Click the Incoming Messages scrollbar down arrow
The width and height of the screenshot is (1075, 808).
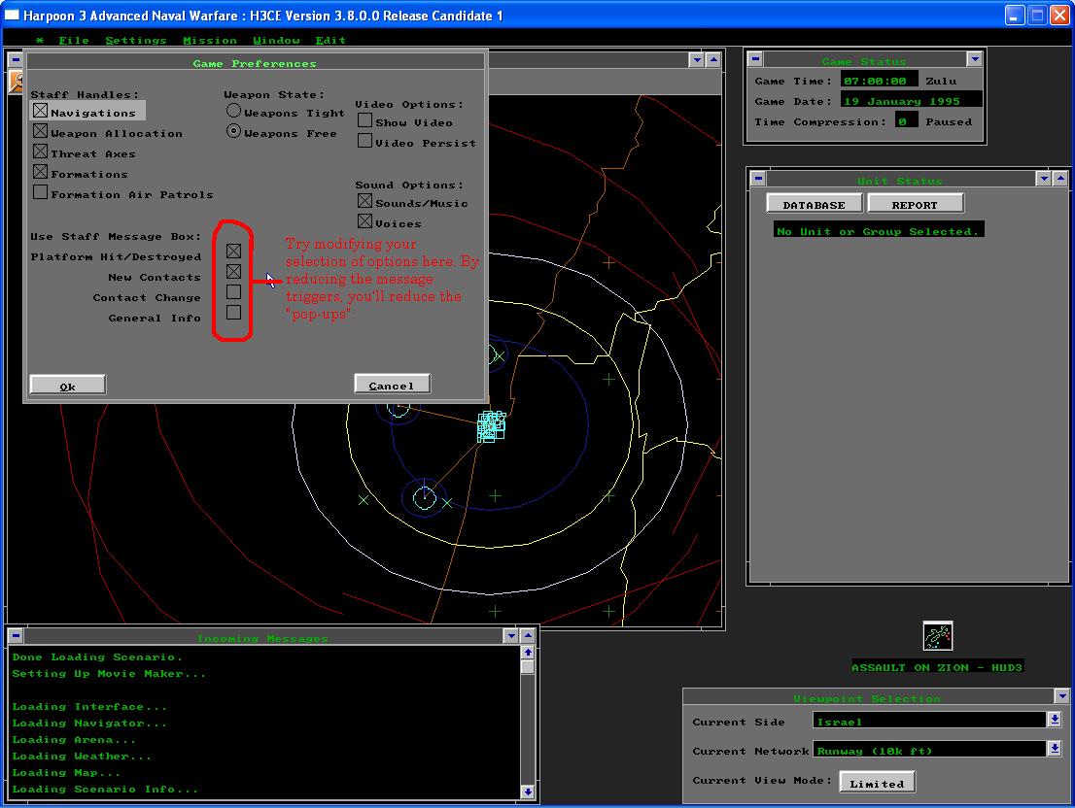point(528,791)
